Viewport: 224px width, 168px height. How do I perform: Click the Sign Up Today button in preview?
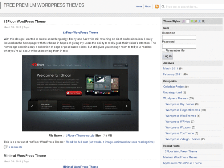[x=74, y=93]
